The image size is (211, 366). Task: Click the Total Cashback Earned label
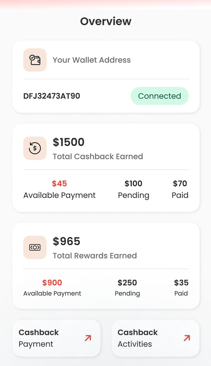[98, 156]
